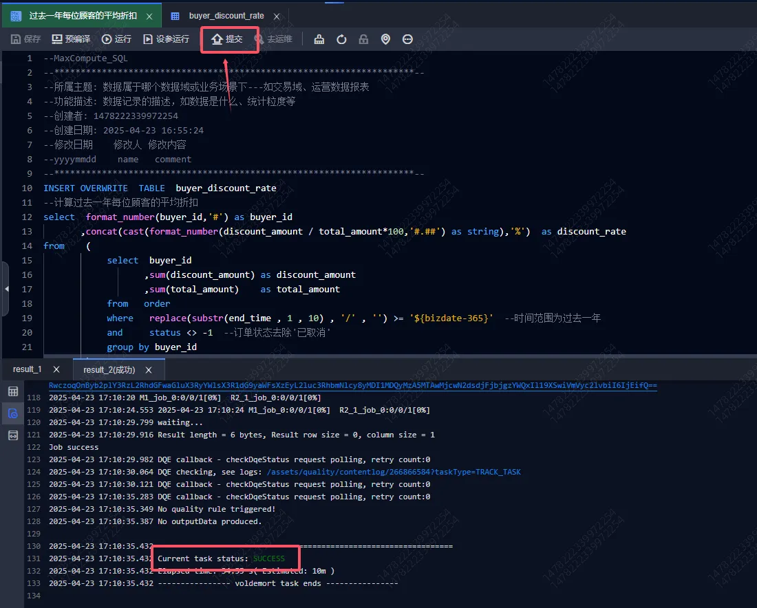Click the circular refresh icon in toolbar

341,39
